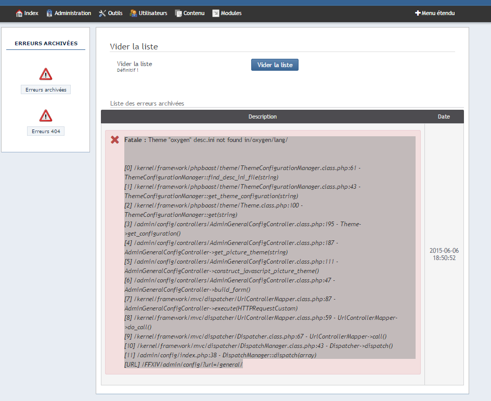Click the Index home icon
The height and width of the screenshot is (401, 491).
point(19,14)
